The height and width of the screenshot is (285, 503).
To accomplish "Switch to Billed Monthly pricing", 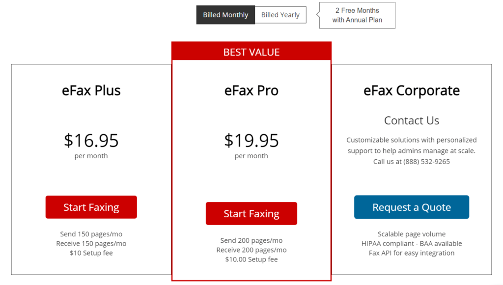I will (x=225, y=15).
